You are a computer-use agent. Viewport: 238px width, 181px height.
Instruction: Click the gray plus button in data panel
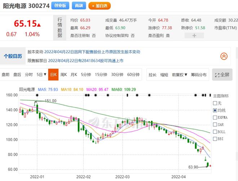click(194, 36)
